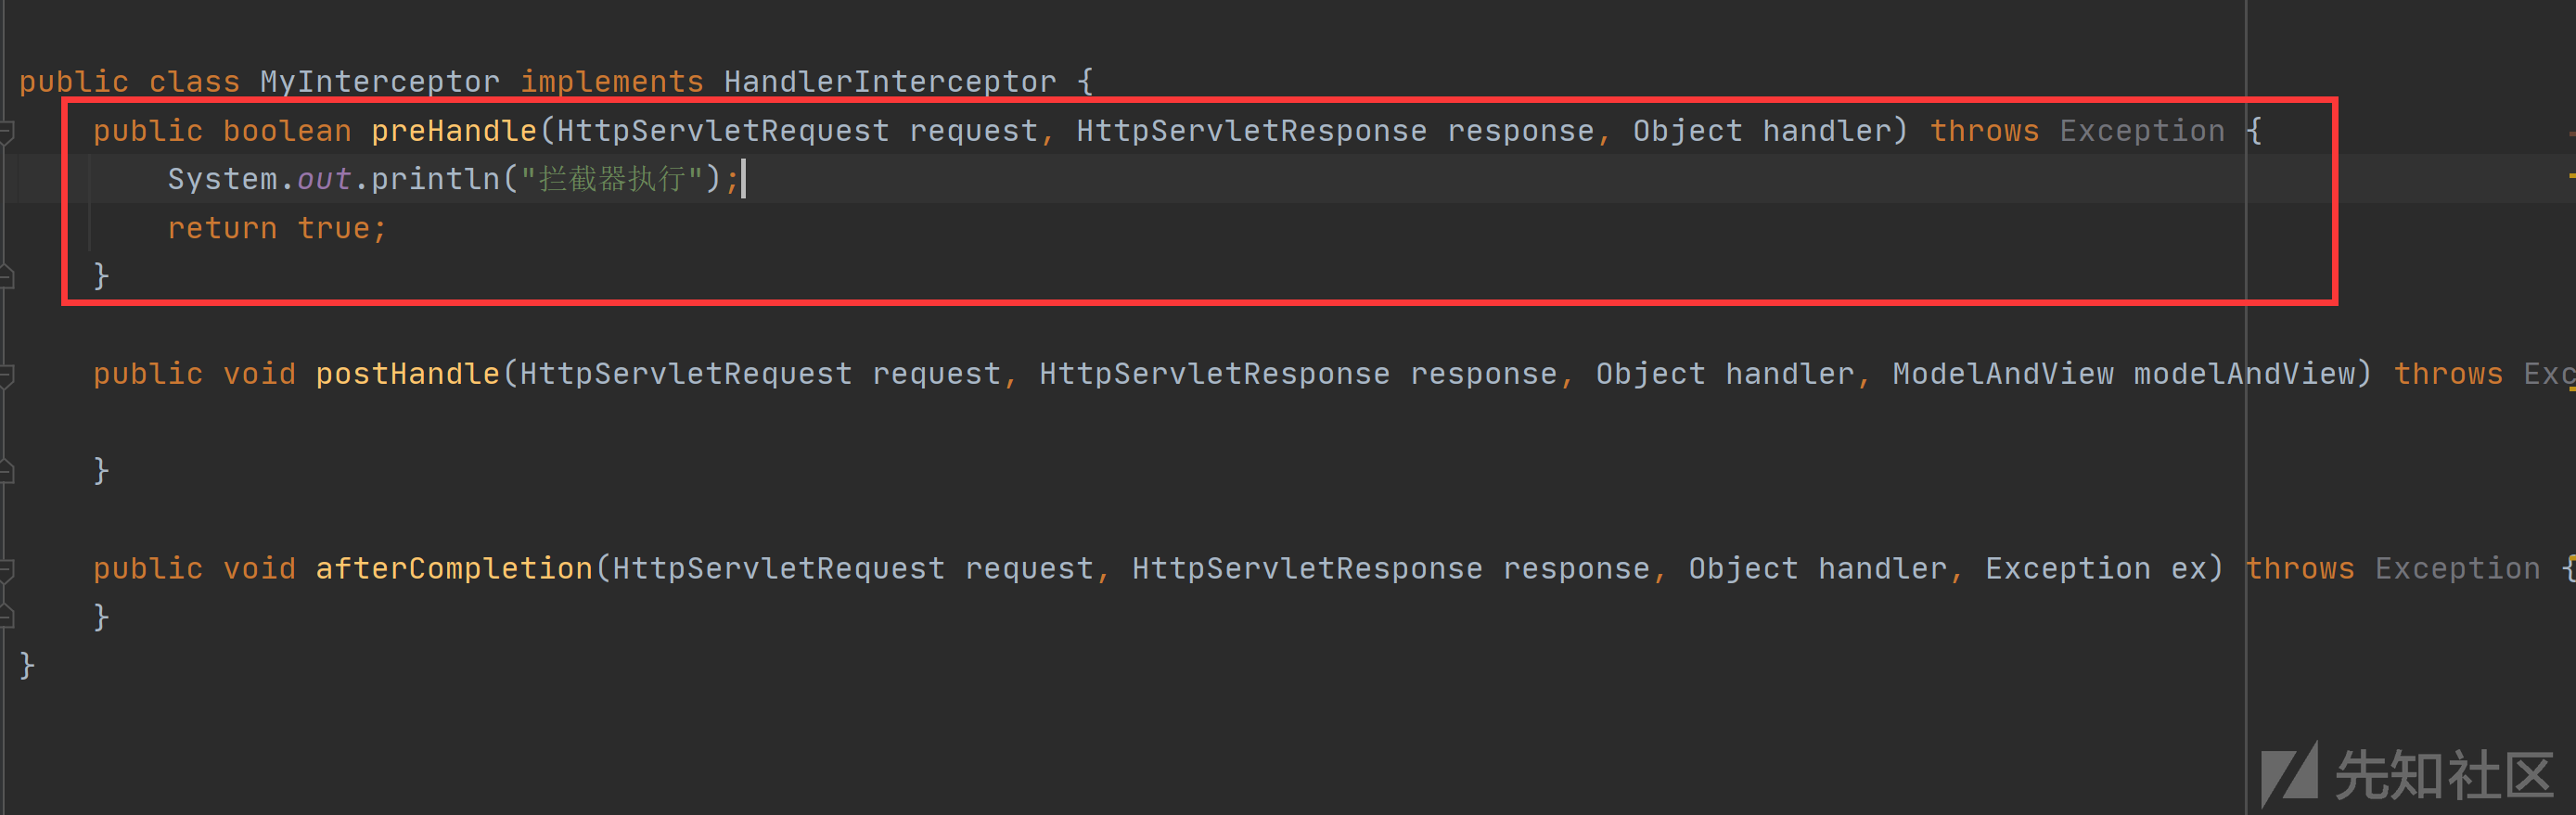Click the final closing brace of the class

[x=27, y=665]
